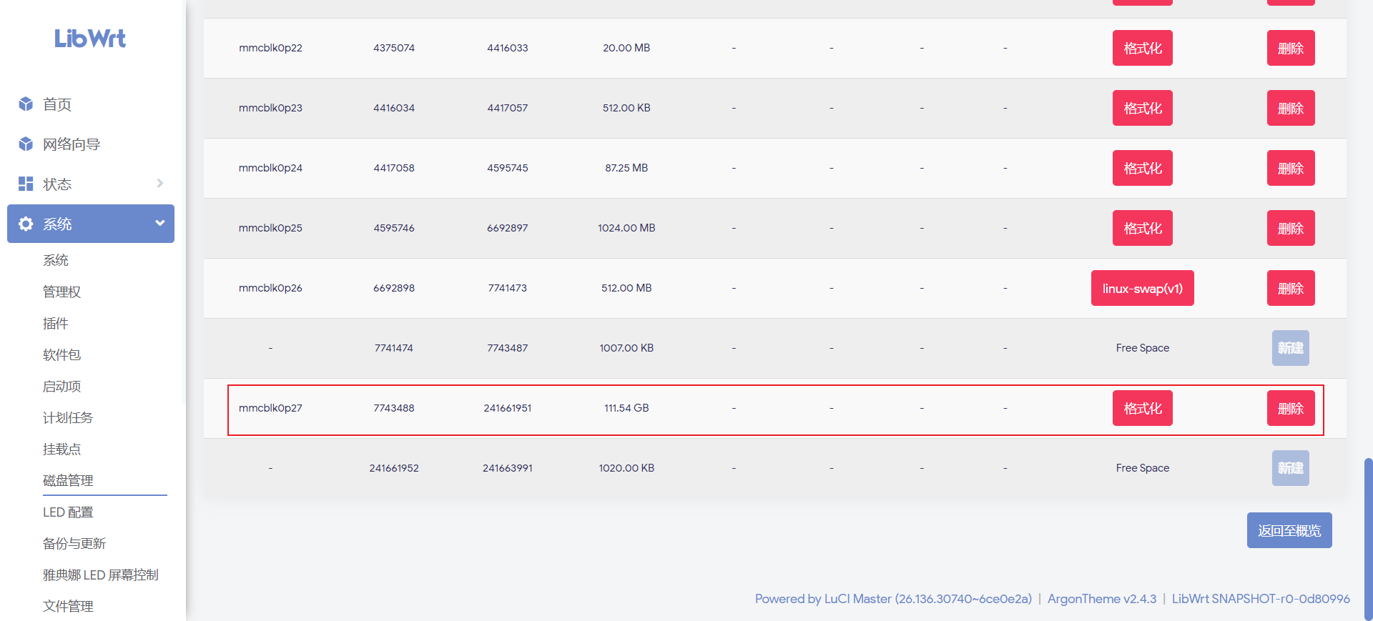The image size is (1373, 621).
Task: Click the LibWrt logo
Action: point(90,38)
